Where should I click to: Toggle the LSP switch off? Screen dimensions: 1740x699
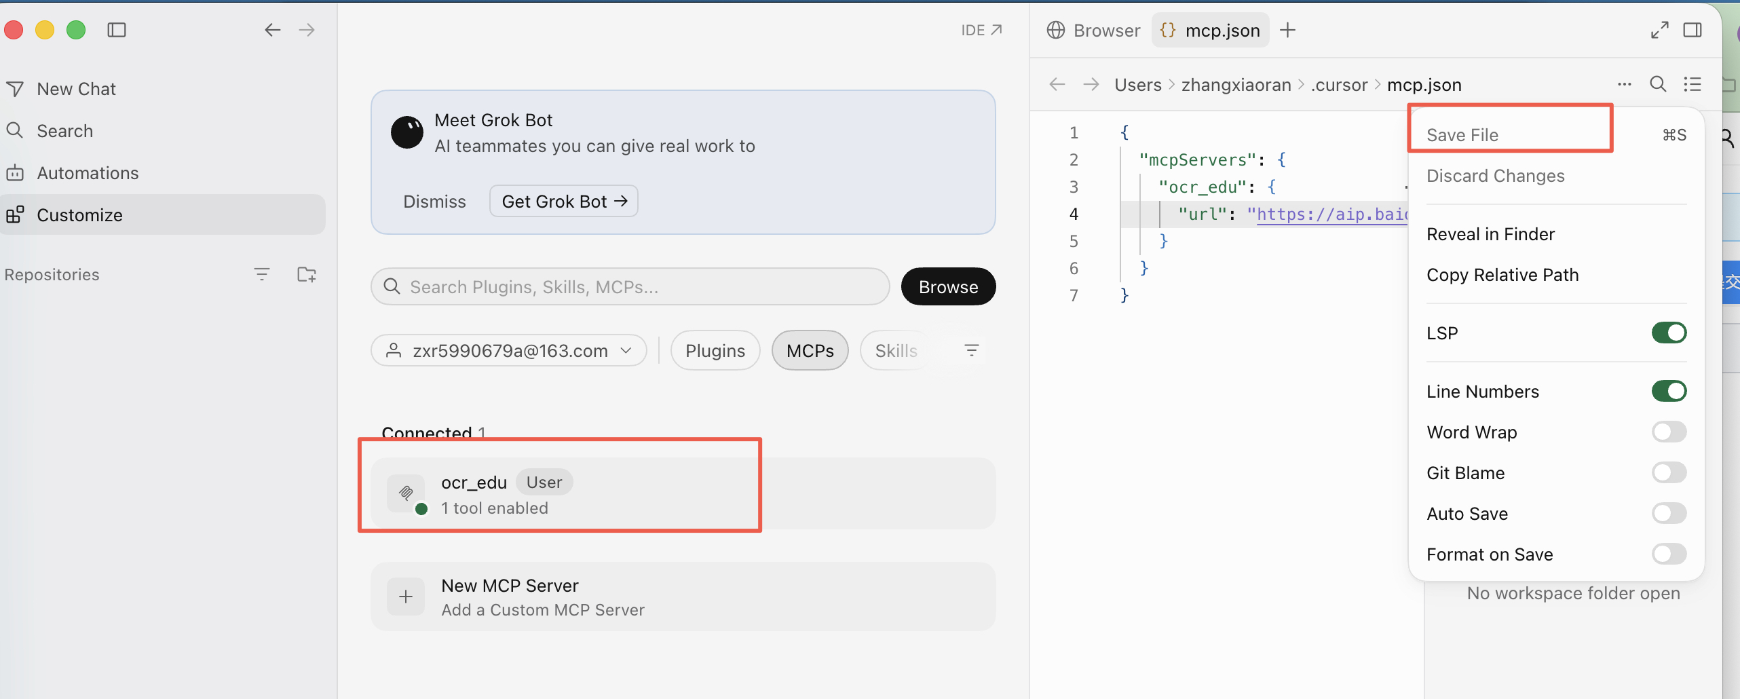pyautogui.click(x=1669, y=333)
